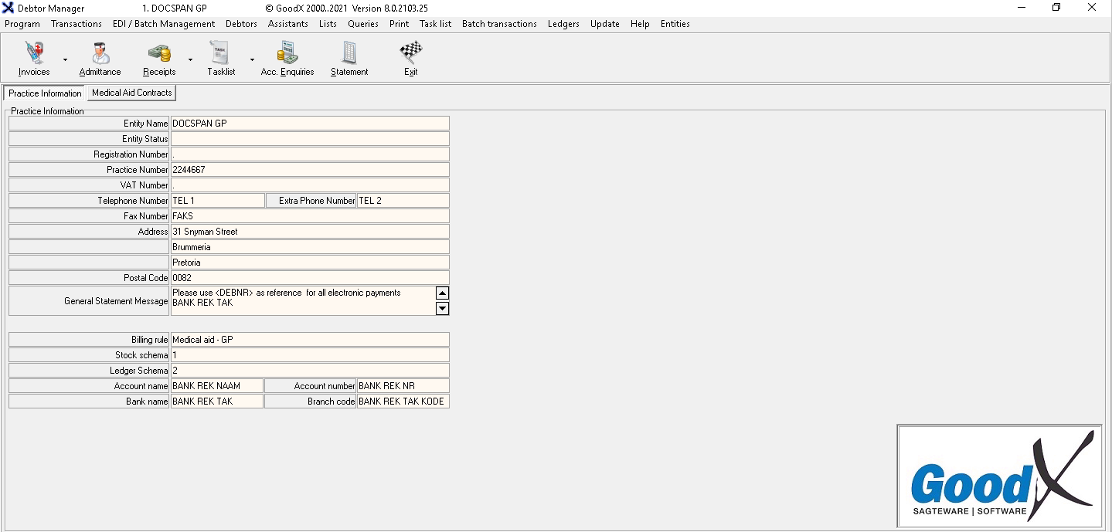Click the Admittance toolbar icon

click(x=100, y=59)
